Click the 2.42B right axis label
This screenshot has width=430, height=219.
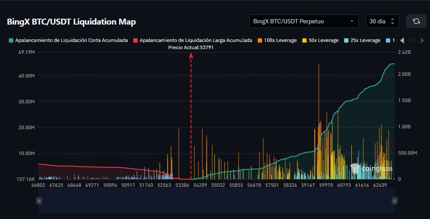coord(404,52)
